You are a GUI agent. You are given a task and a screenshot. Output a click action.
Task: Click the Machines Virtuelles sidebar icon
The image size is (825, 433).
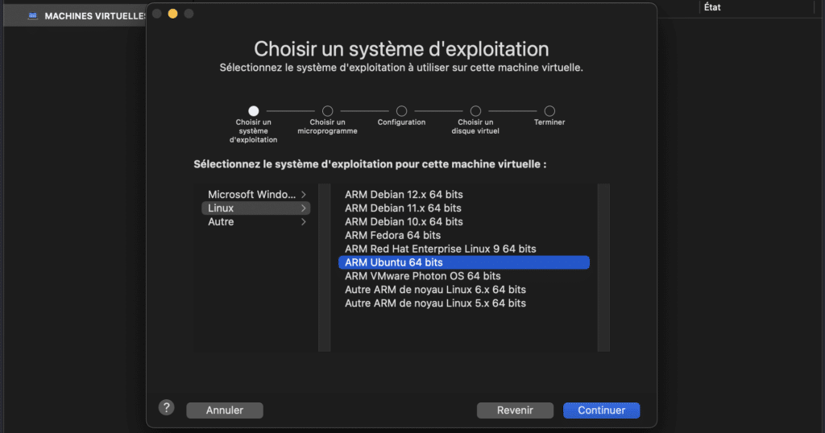[x=32, y=16]
